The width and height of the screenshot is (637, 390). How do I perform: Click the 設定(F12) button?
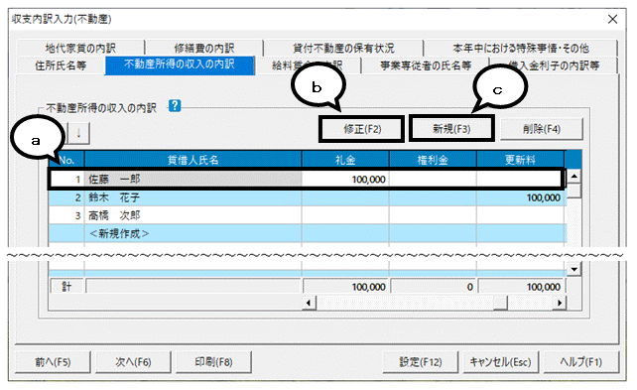pos(421,362)
